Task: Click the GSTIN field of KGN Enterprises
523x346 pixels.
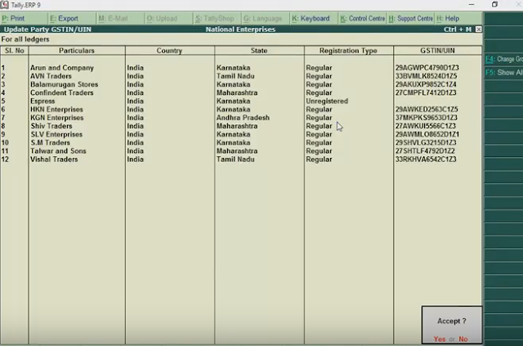Action: [x=427, y=118]
